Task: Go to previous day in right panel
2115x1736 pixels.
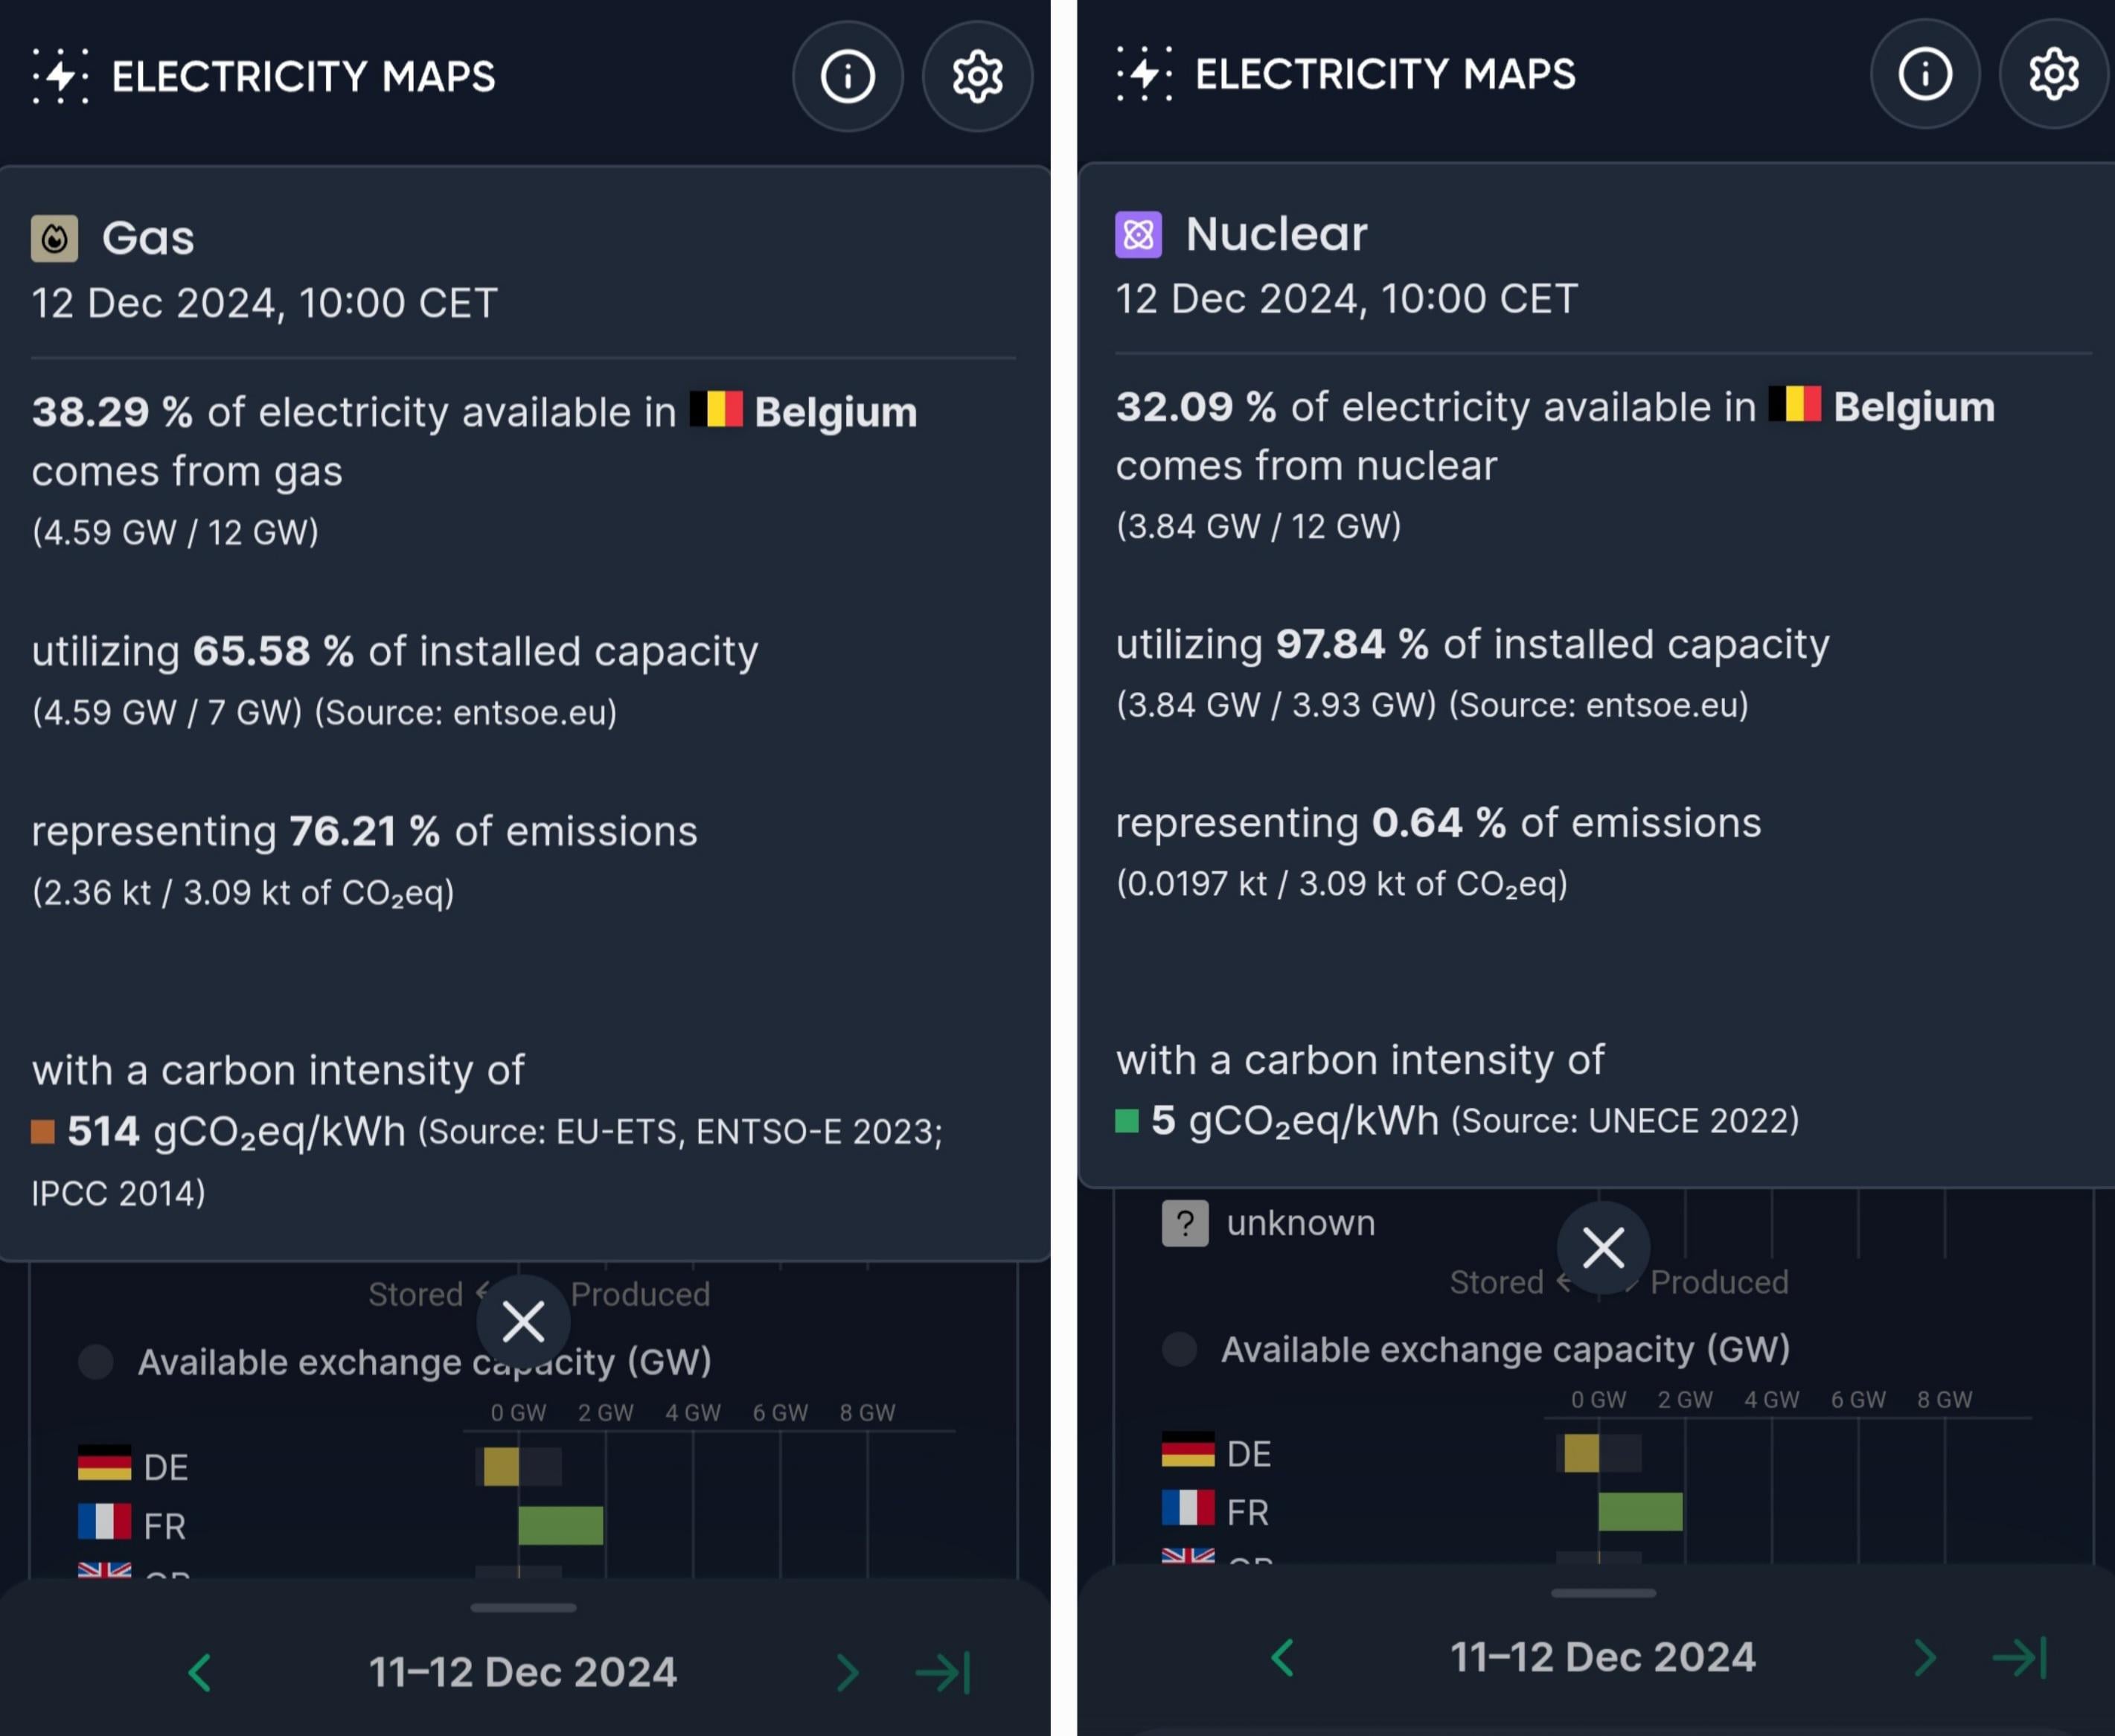Action: click(1283, 1657)
